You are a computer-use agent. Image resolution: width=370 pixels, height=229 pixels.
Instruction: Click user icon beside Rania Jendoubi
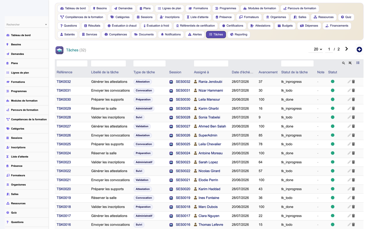(x=196, y=81)
